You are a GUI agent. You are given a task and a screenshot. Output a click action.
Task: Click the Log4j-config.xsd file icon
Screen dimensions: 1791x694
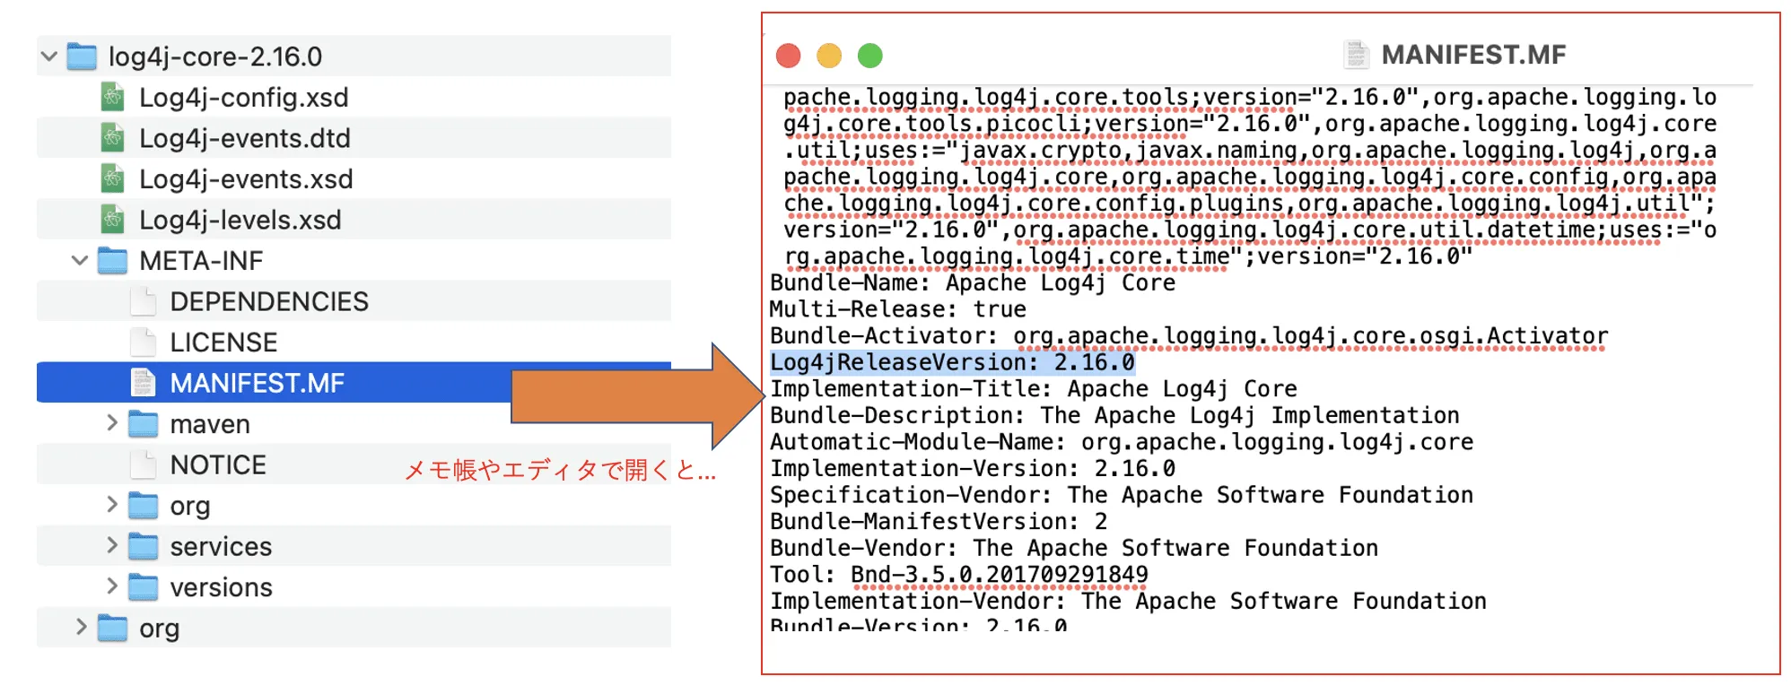[112, 97]
